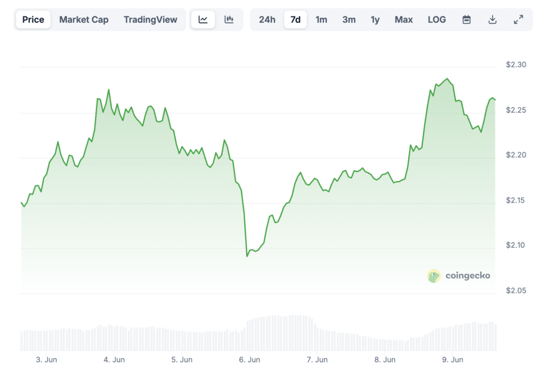The image size is (543, 373).
Task: Toggle LOG scale on chart
Action: point(437,20)
